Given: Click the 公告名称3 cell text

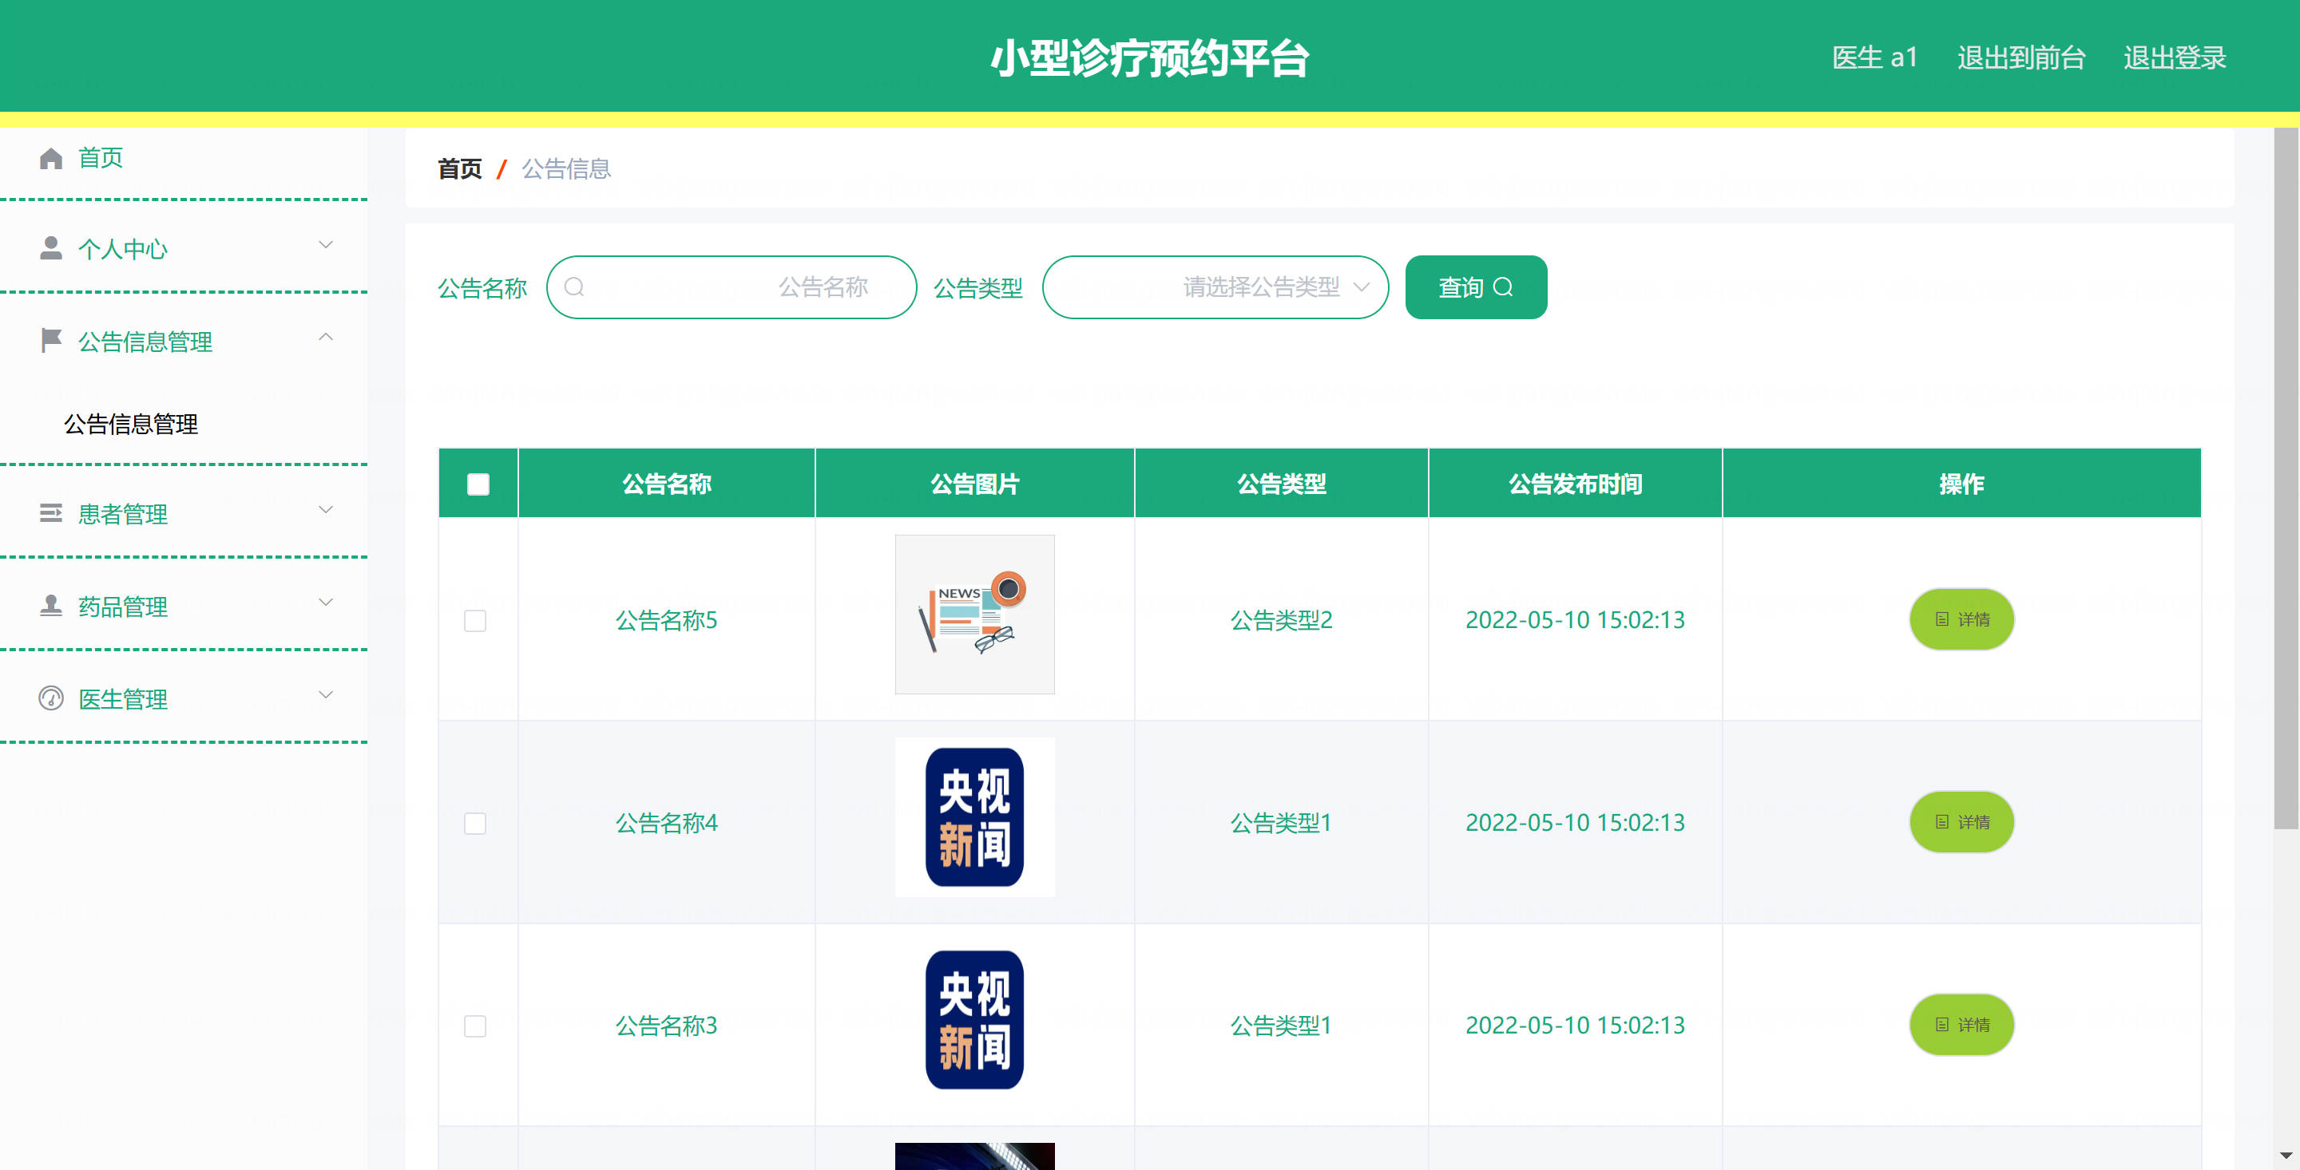Looking at the screenshot, I should click(667, 1026).
